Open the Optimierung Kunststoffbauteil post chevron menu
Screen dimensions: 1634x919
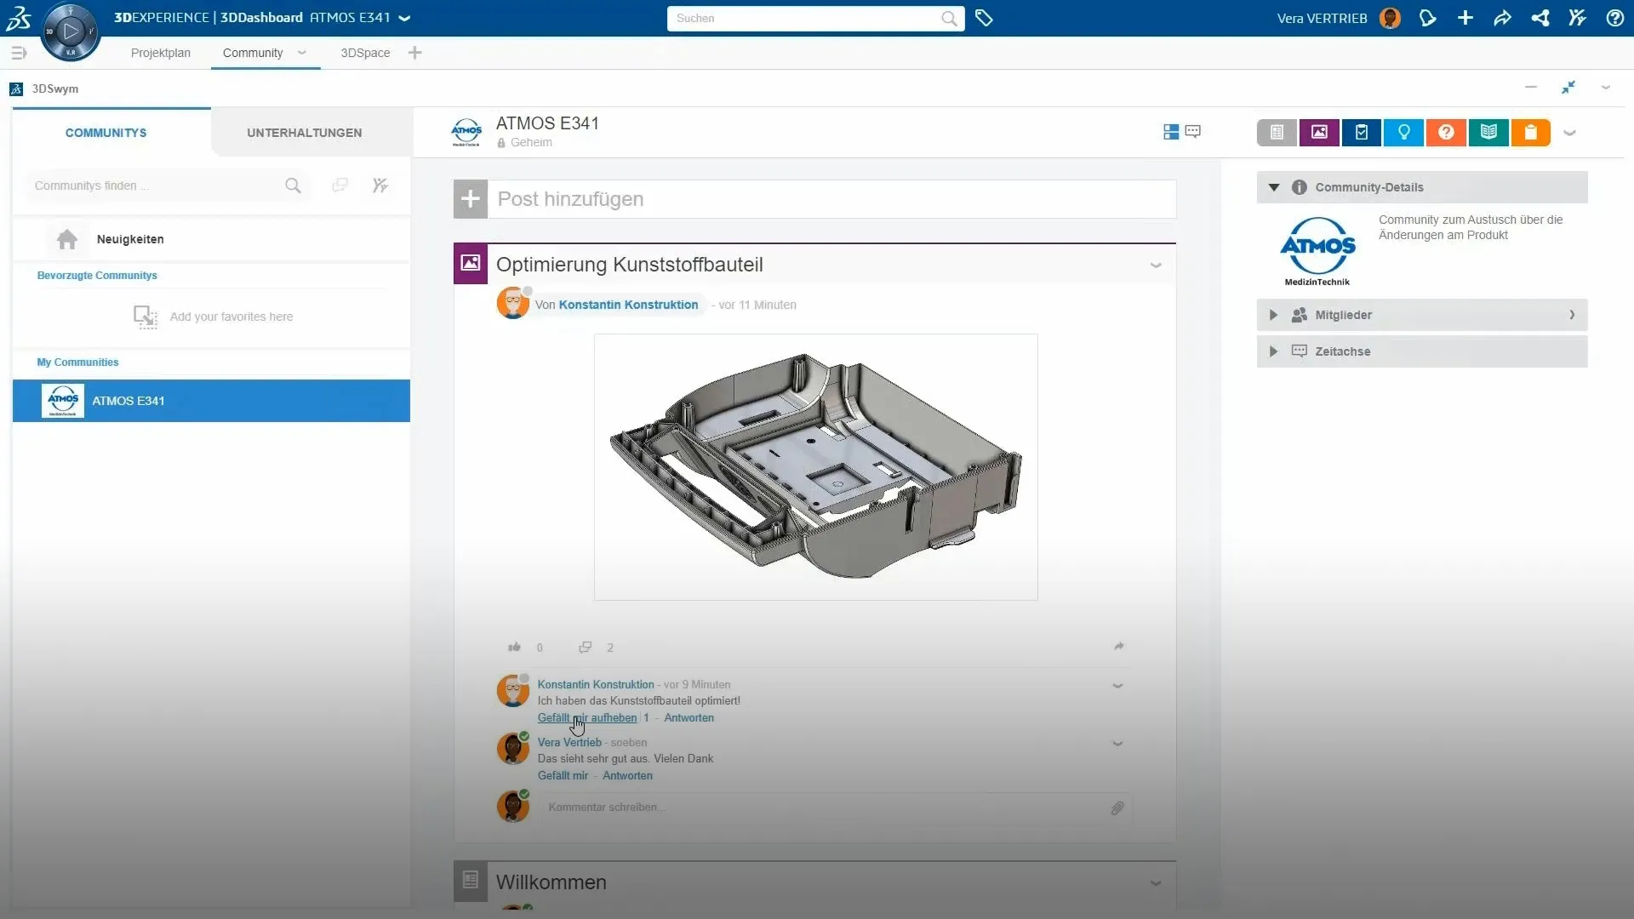pyautogui.click(x=1155, y=265)
